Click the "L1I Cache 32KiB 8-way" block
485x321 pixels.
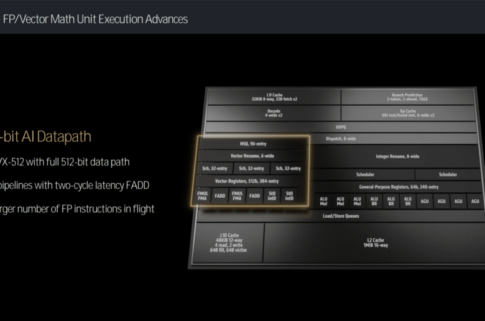[x=274, y=97]
